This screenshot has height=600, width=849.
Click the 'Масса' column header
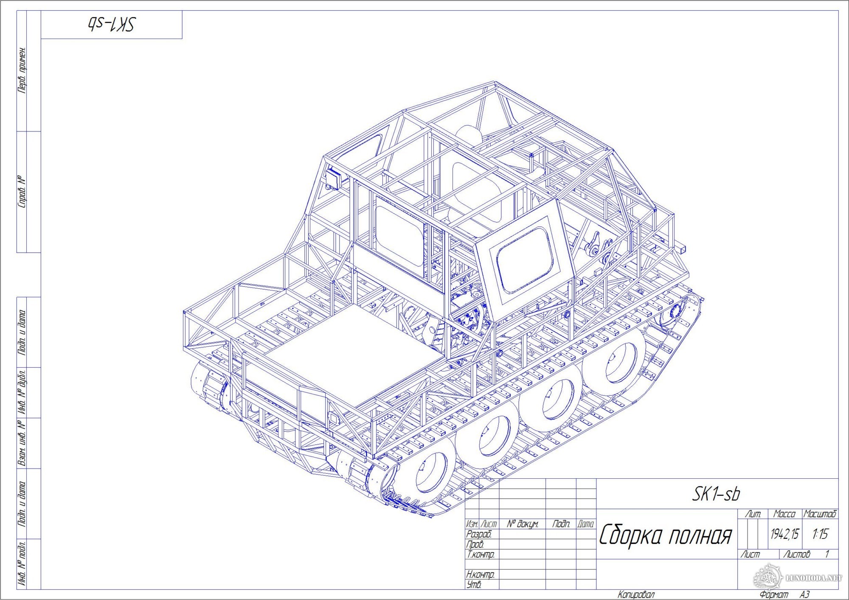click(x=784, y=514)
